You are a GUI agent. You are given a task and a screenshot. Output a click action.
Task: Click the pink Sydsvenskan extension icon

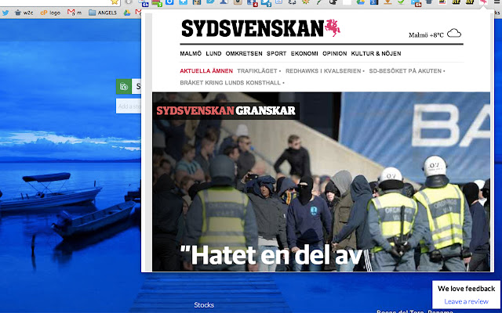coord(483,2)
